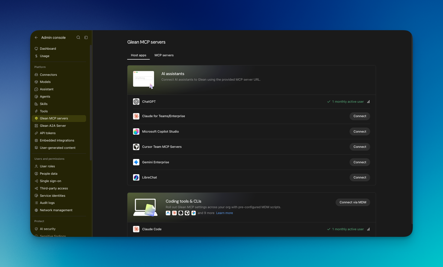Connect Microsoft Copilot Studio
Viewport: 443px width, 267px height.
[360, 132]
